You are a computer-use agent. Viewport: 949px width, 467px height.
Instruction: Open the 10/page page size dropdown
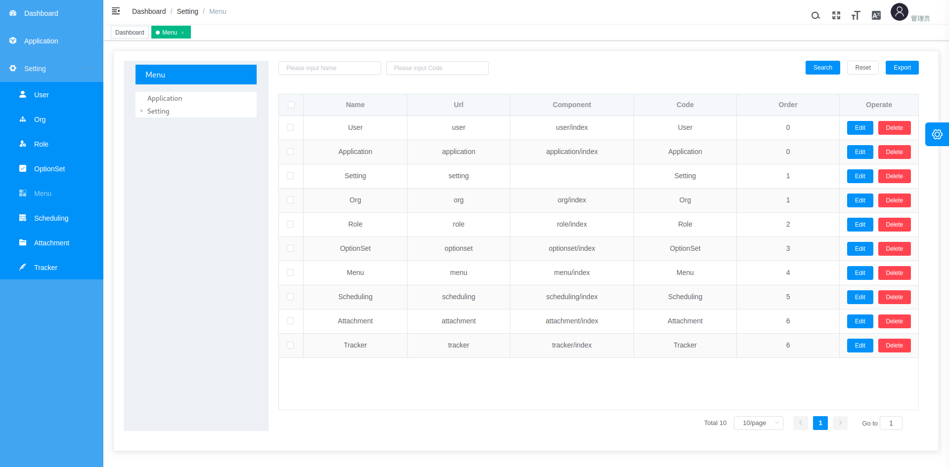coord(758,423)
